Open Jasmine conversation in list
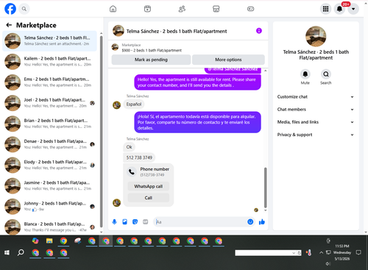The height and width of the screenshot is (270, 368). click(x=49, y=185)
